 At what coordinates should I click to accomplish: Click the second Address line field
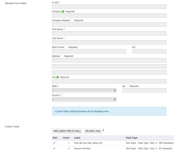(109, 66)
